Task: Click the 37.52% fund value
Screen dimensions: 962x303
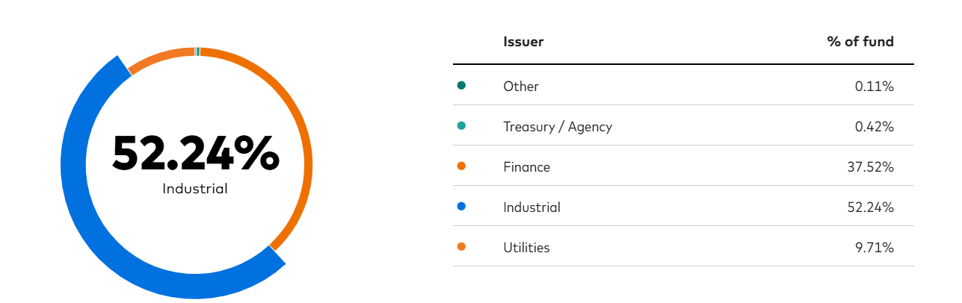Action: point(871,166)
